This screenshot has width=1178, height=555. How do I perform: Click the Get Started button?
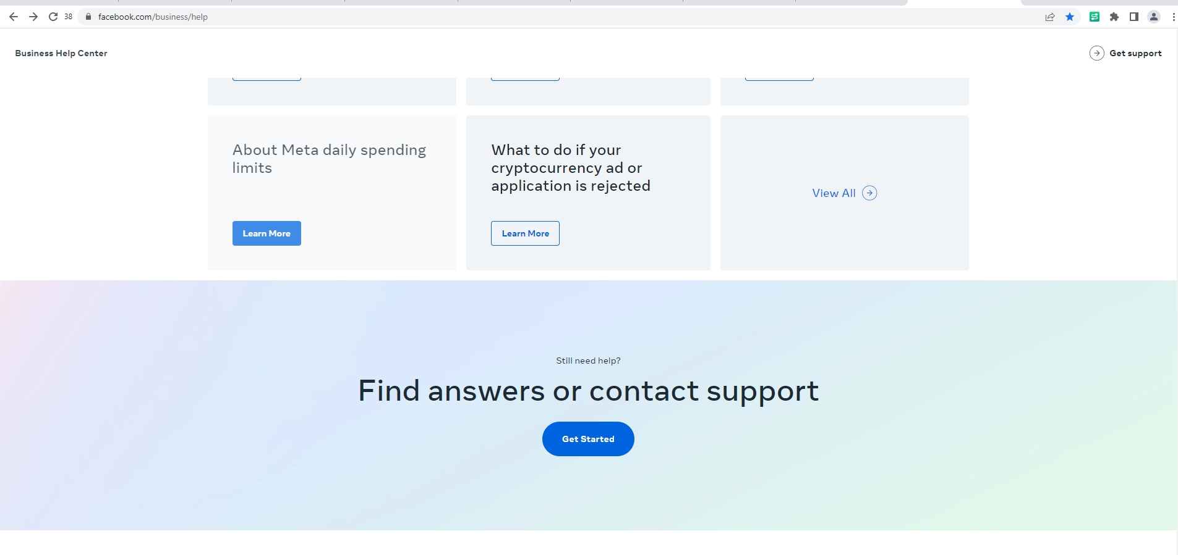[588, 439]
